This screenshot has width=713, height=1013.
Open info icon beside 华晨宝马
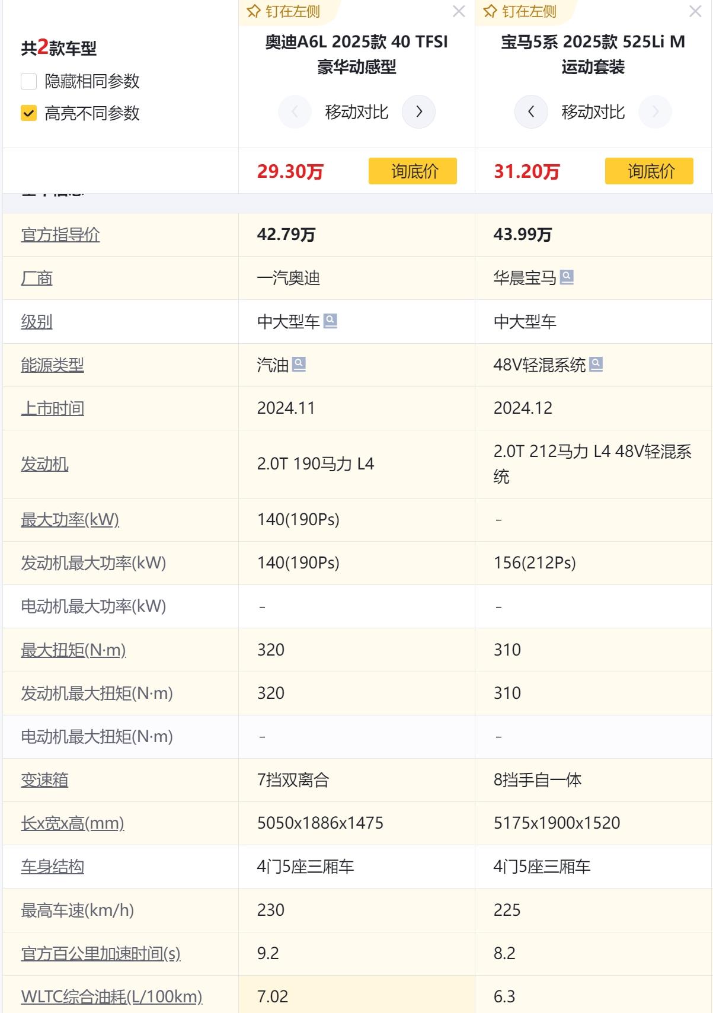(x=567, y=277)
